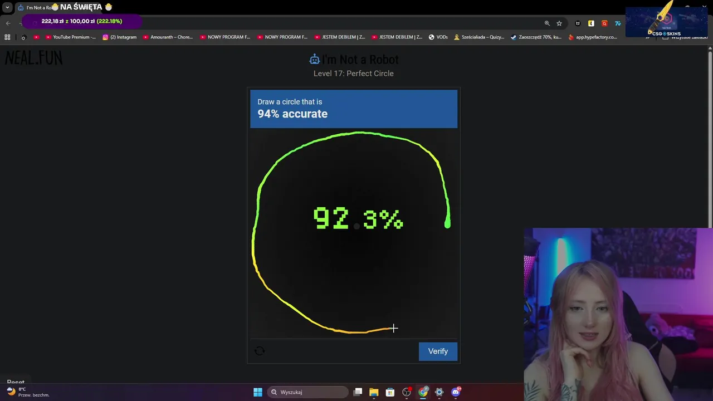Open the Amouranth bookmark

[168, 37]
